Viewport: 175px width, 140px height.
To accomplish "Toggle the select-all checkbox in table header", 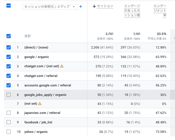I will click(8, 6).
